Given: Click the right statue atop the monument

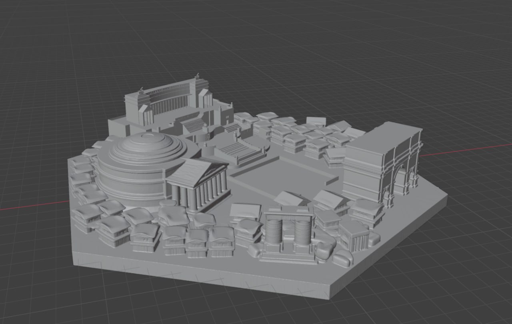Looking at the screenshot, I should (x=197, y=76).
